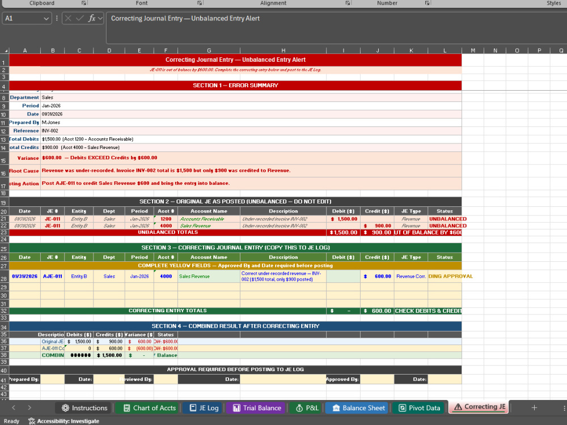This screenshot has width=567, height=425.
Task: Click the Insert Function fx icon
Action: coord(92,18)
